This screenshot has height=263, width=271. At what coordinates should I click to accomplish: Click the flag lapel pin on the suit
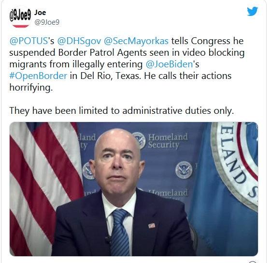tap(152, 226)
